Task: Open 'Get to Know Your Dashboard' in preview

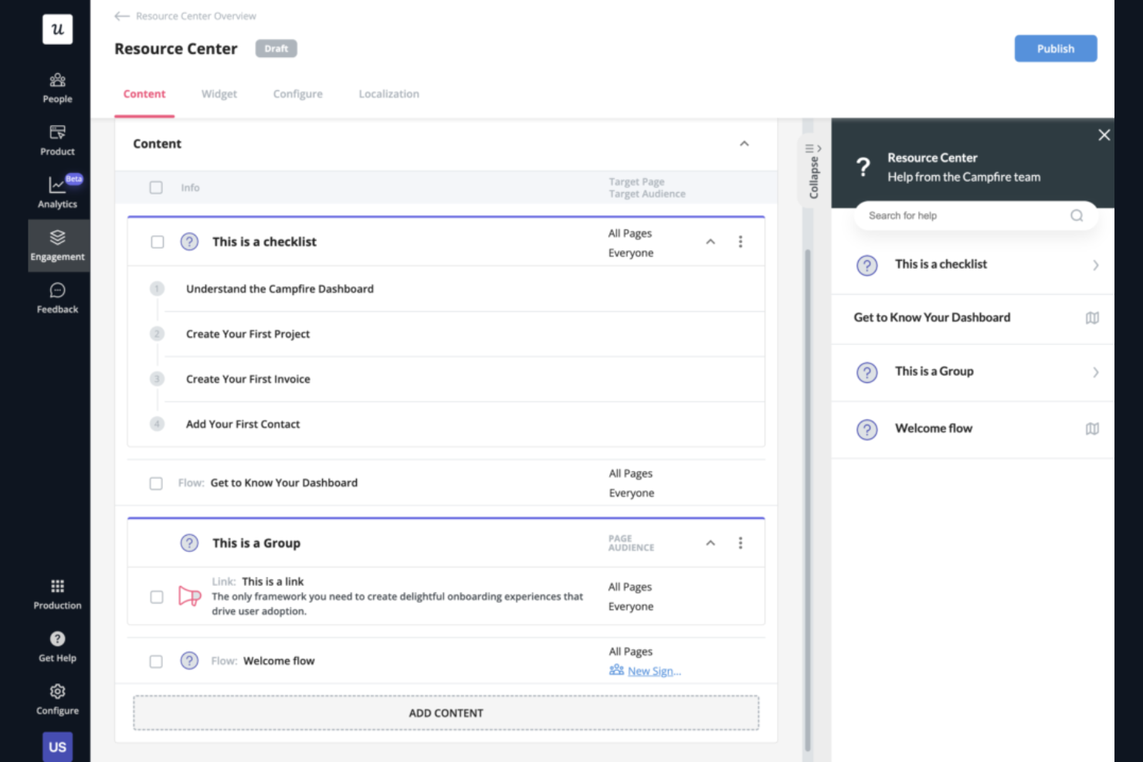Action: (x=973, y=318)
